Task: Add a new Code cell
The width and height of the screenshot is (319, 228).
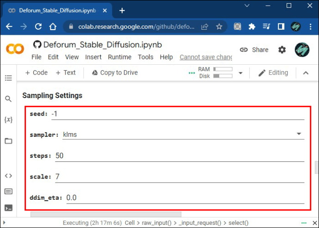Action: pos(36,73)
